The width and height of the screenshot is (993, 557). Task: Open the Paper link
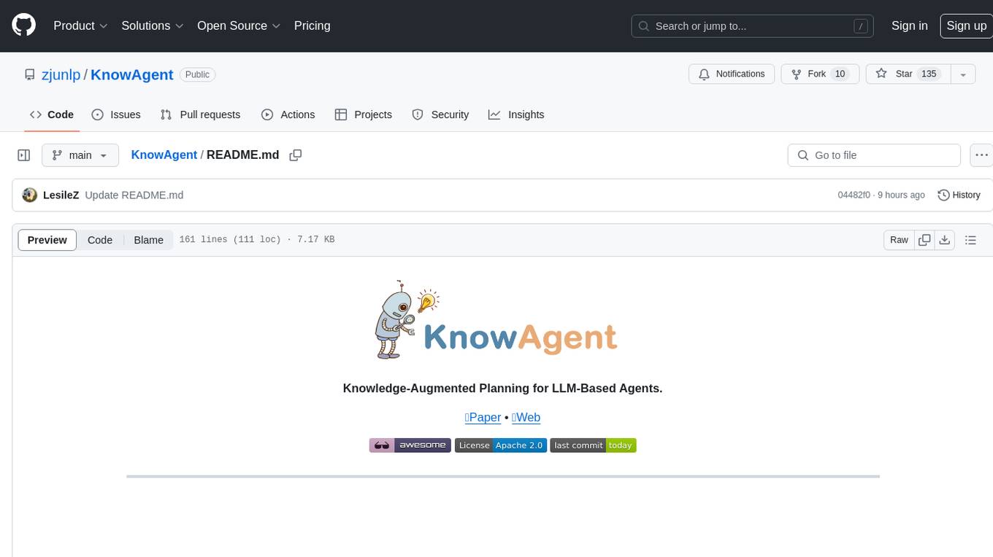[483, 418]
